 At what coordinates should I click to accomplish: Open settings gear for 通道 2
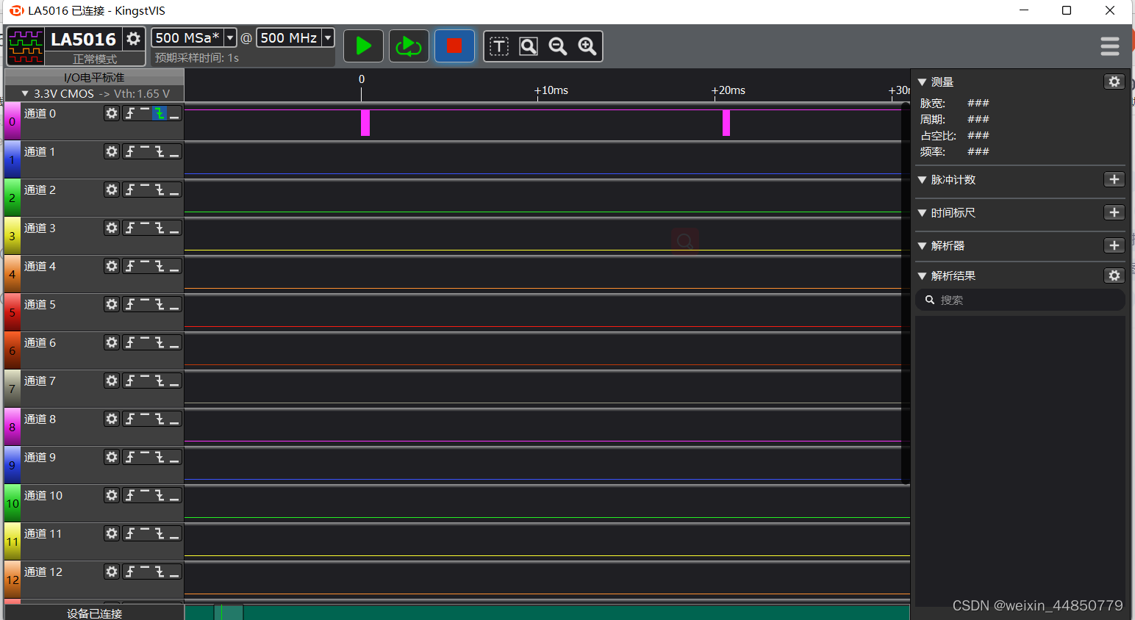(x=111, y=190)
